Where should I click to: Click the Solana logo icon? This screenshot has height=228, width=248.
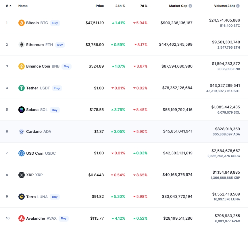click(x=22, y=110)
